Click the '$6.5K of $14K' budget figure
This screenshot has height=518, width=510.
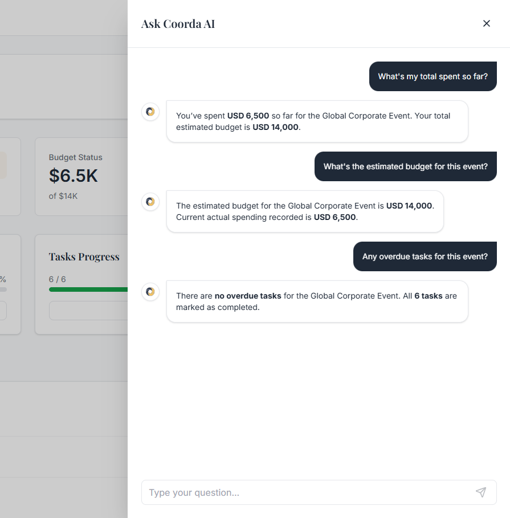coord(74,182)
